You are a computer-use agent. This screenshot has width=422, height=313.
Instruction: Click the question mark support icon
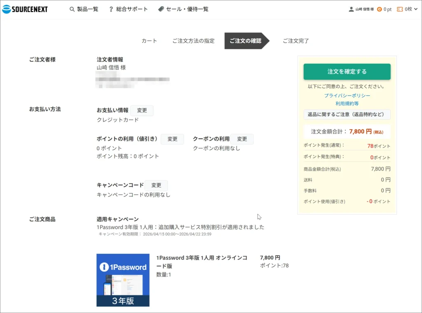click(111, 9)
